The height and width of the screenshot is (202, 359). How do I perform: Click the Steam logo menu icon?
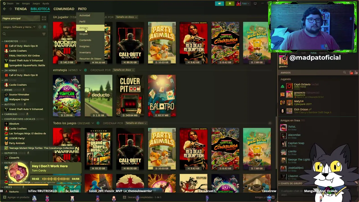4,3
